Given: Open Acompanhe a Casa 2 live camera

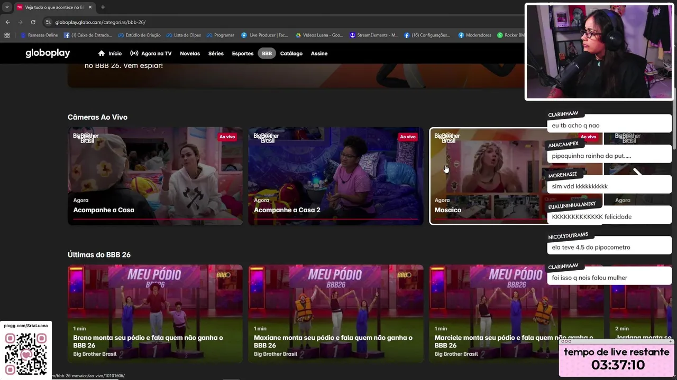Looking at the screenshot, I should pyautogui.click(x=336, y=176).
